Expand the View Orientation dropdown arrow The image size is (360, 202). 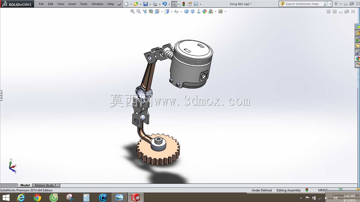161,12
